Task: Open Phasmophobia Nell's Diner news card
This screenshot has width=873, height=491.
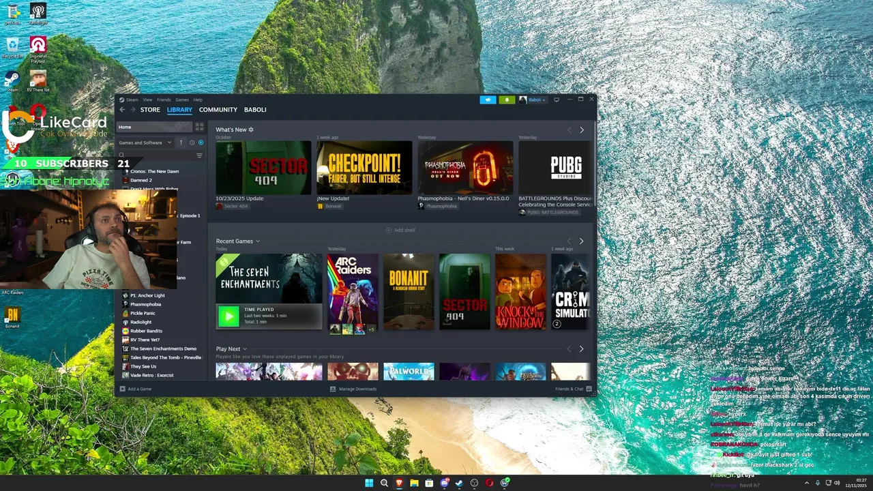Action: pyautogui.click(x=465, y=175)
